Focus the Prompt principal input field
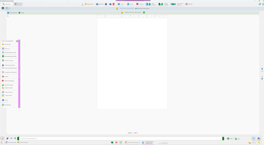264x145 pixels. (121, 139)
